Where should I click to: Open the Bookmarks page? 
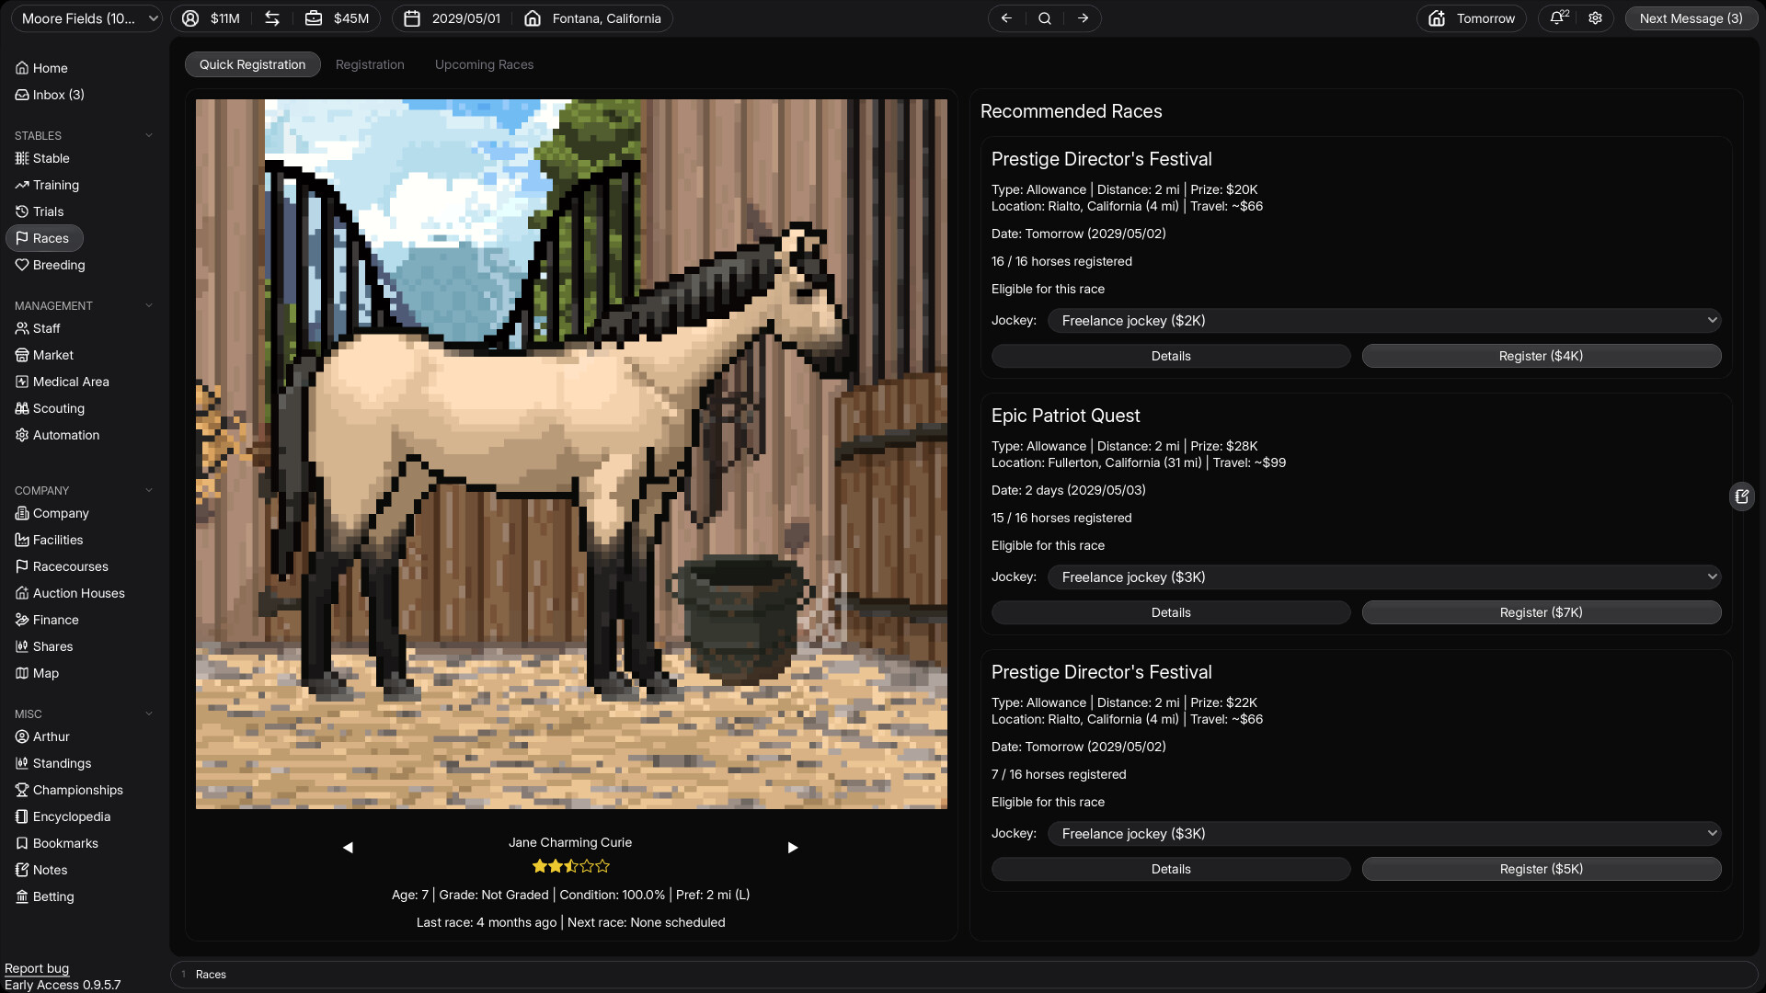(x=56, y=843)
